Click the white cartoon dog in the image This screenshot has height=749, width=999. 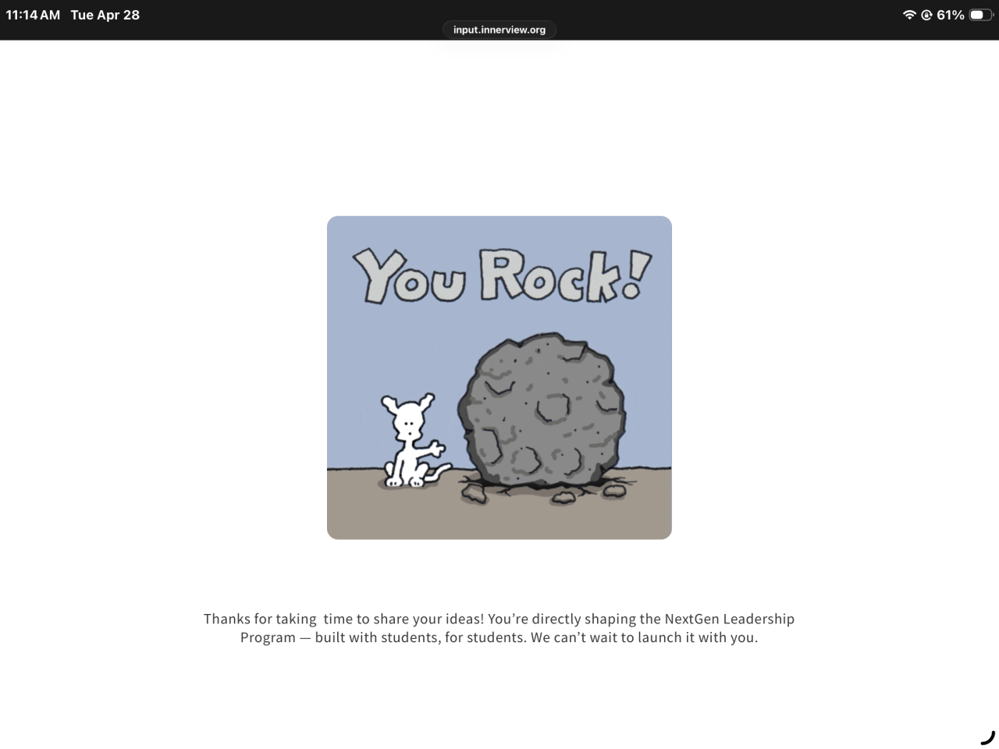pyautogui.click(x=412, y=441)
